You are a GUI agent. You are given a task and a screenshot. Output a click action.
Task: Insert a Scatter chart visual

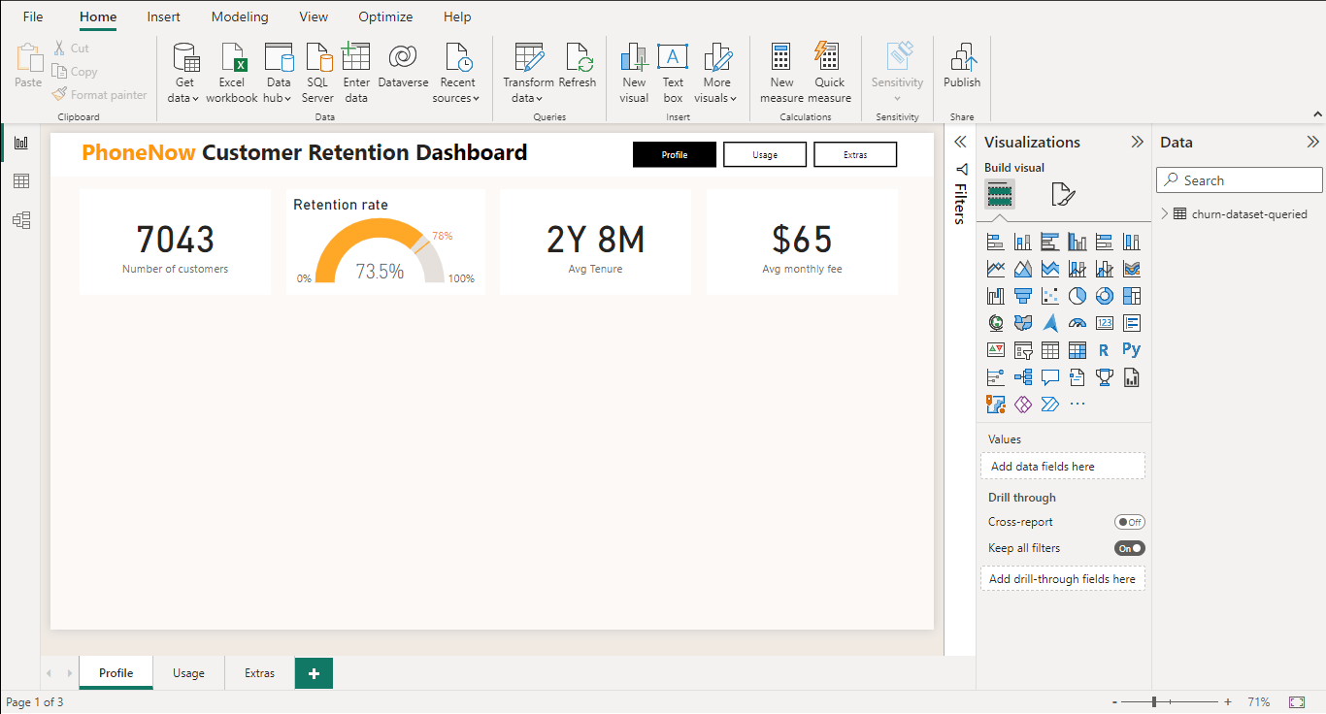click(x=1050, y=296)
